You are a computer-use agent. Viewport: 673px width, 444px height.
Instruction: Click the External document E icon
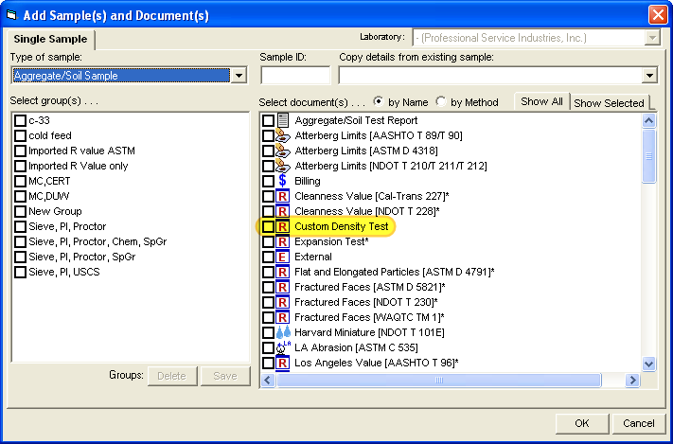click(x=282, y=257)
